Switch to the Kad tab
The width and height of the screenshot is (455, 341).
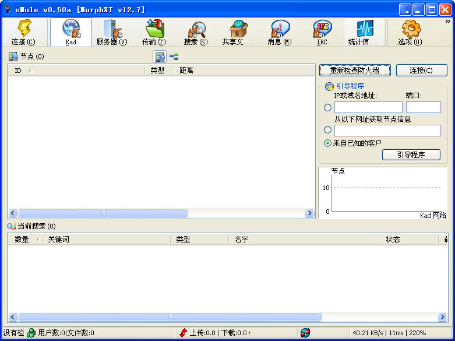click(x=70, y=32)
